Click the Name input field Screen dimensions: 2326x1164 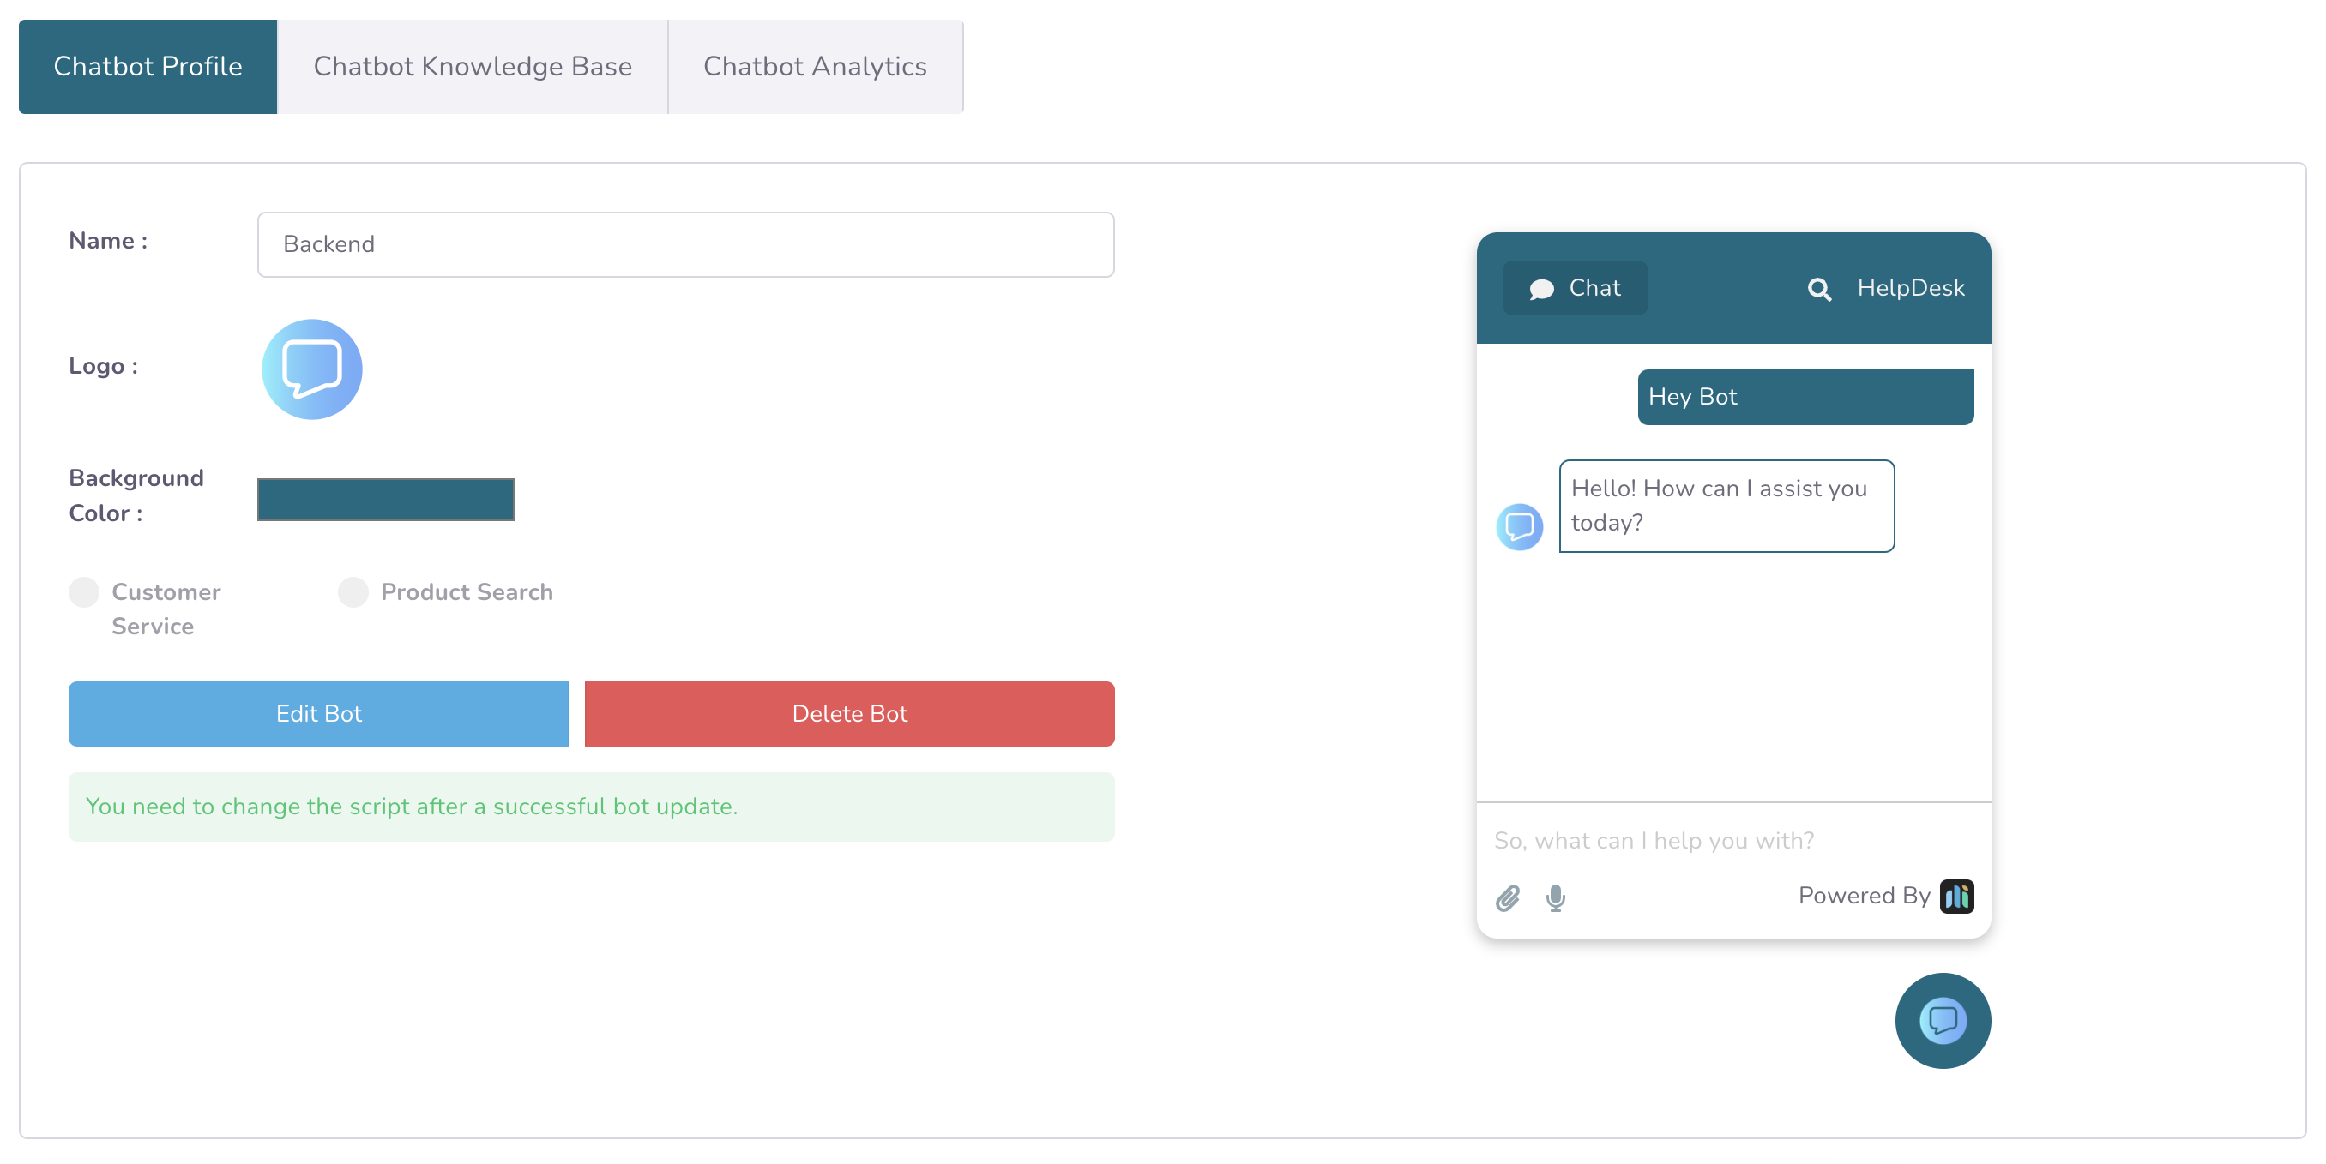685,244
